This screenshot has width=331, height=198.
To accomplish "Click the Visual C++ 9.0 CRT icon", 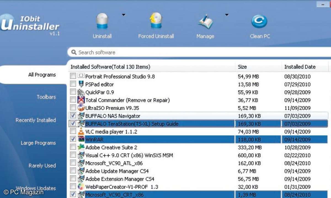I will tap(81, 155).
